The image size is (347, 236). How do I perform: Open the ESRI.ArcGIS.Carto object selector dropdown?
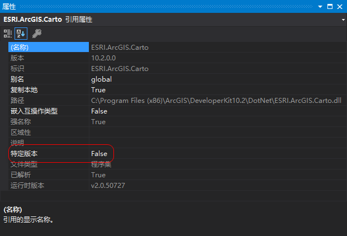click(343, 20)
